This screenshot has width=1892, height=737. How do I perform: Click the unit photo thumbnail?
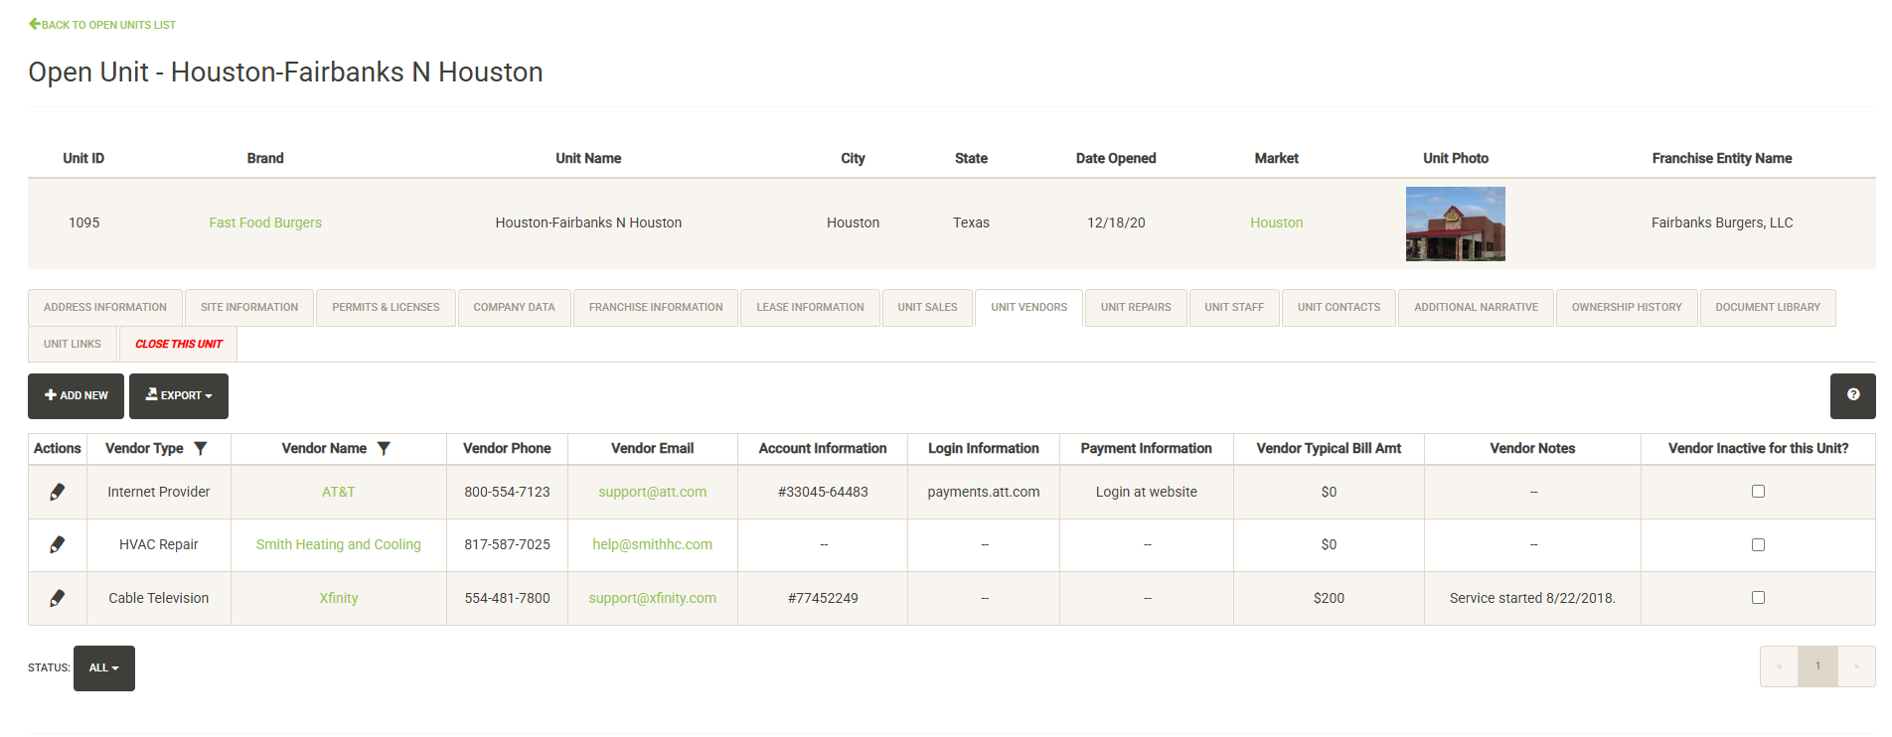point(1455,224)
